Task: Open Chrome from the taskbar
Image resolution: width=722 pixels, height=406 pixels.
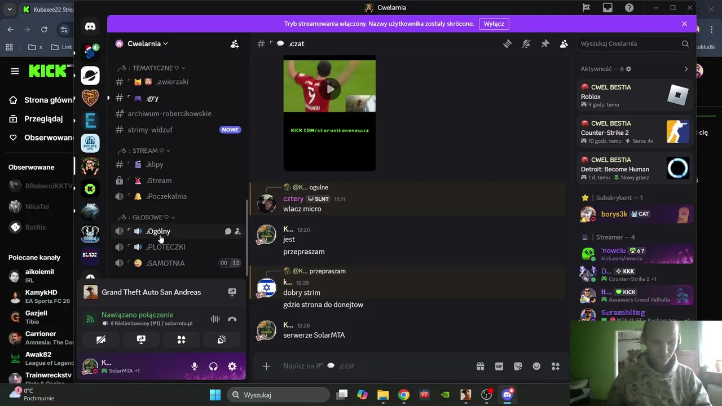Action: click(x=404, y=395)
